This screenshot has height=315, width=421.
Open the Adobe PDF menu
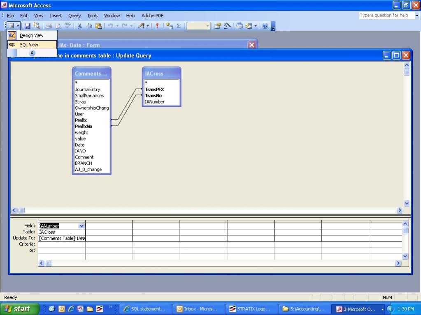pyautogui.click(x=152, y=16)
